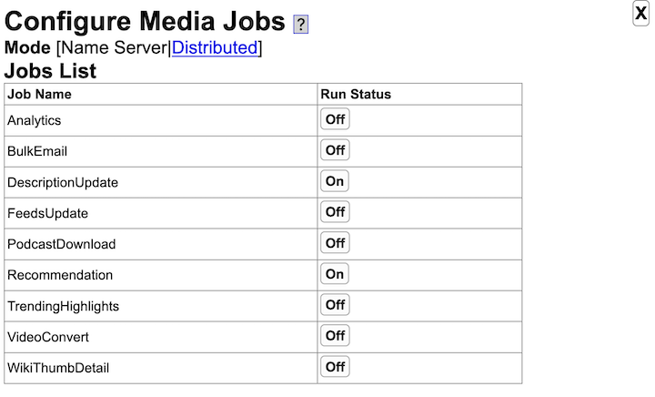The width and height of the screenshot is (655, 397).
Task: Toggle FeedsUpdate Off button
Action: pyautogui.click(x=335, y=212)
